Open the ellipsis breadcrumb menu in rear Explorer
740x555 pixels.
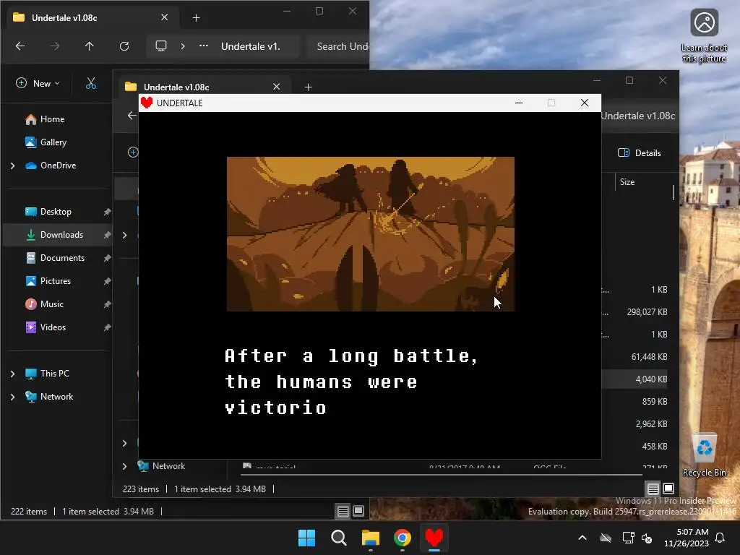tap(203, 46)
